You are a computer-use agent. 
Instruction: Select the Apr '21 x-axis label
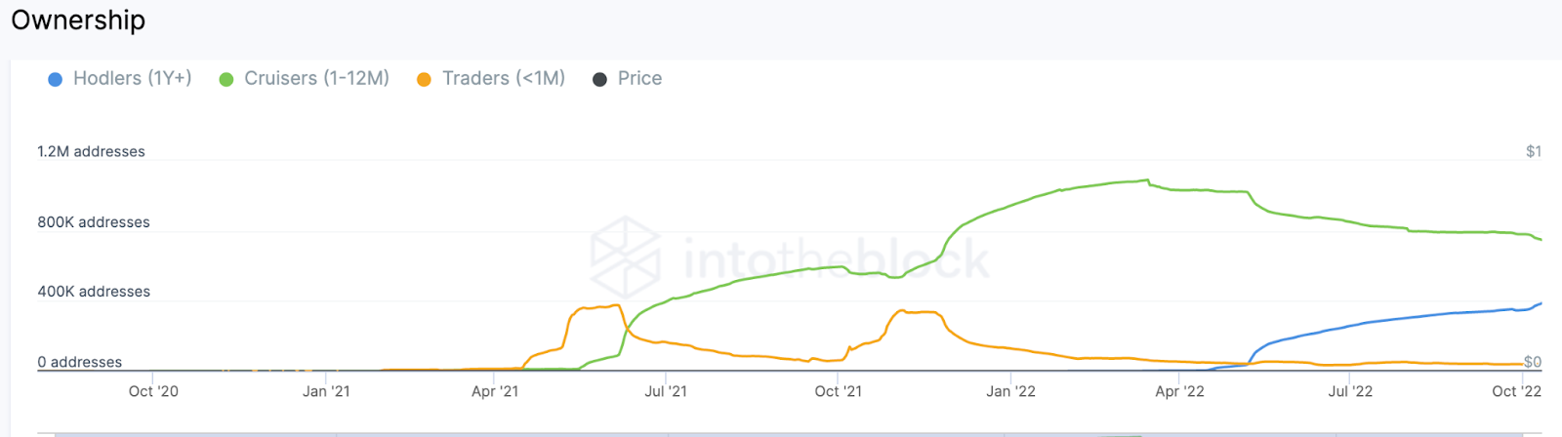tap(495, 391)
